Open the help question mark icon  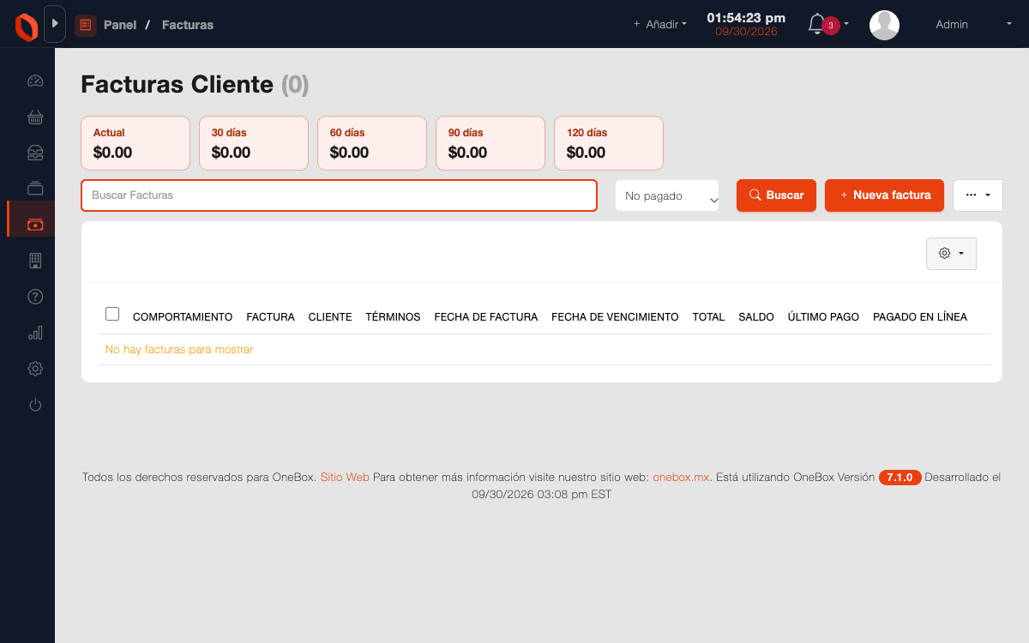[35, 297]
